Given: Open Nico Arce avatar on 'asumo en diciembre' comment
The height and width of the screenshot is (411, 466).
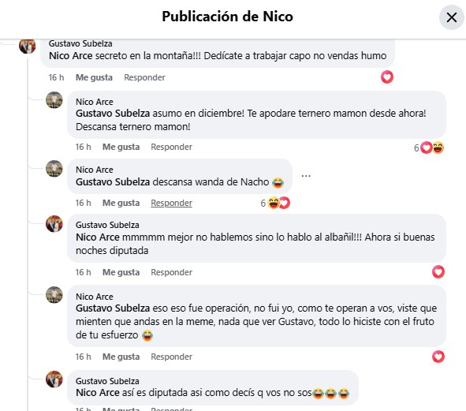Looking at the screenshot, I should tap(54, 100).
